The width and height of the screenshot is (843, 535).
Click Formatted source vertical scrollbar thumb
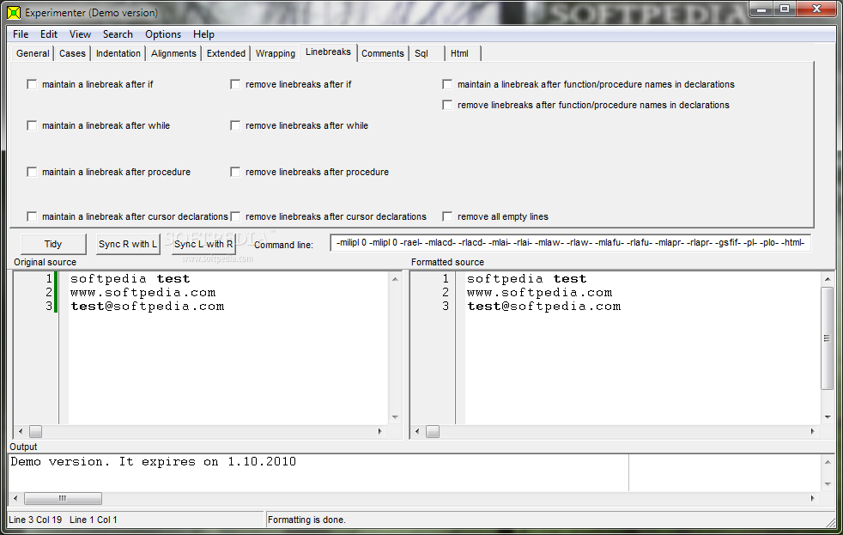828,338
